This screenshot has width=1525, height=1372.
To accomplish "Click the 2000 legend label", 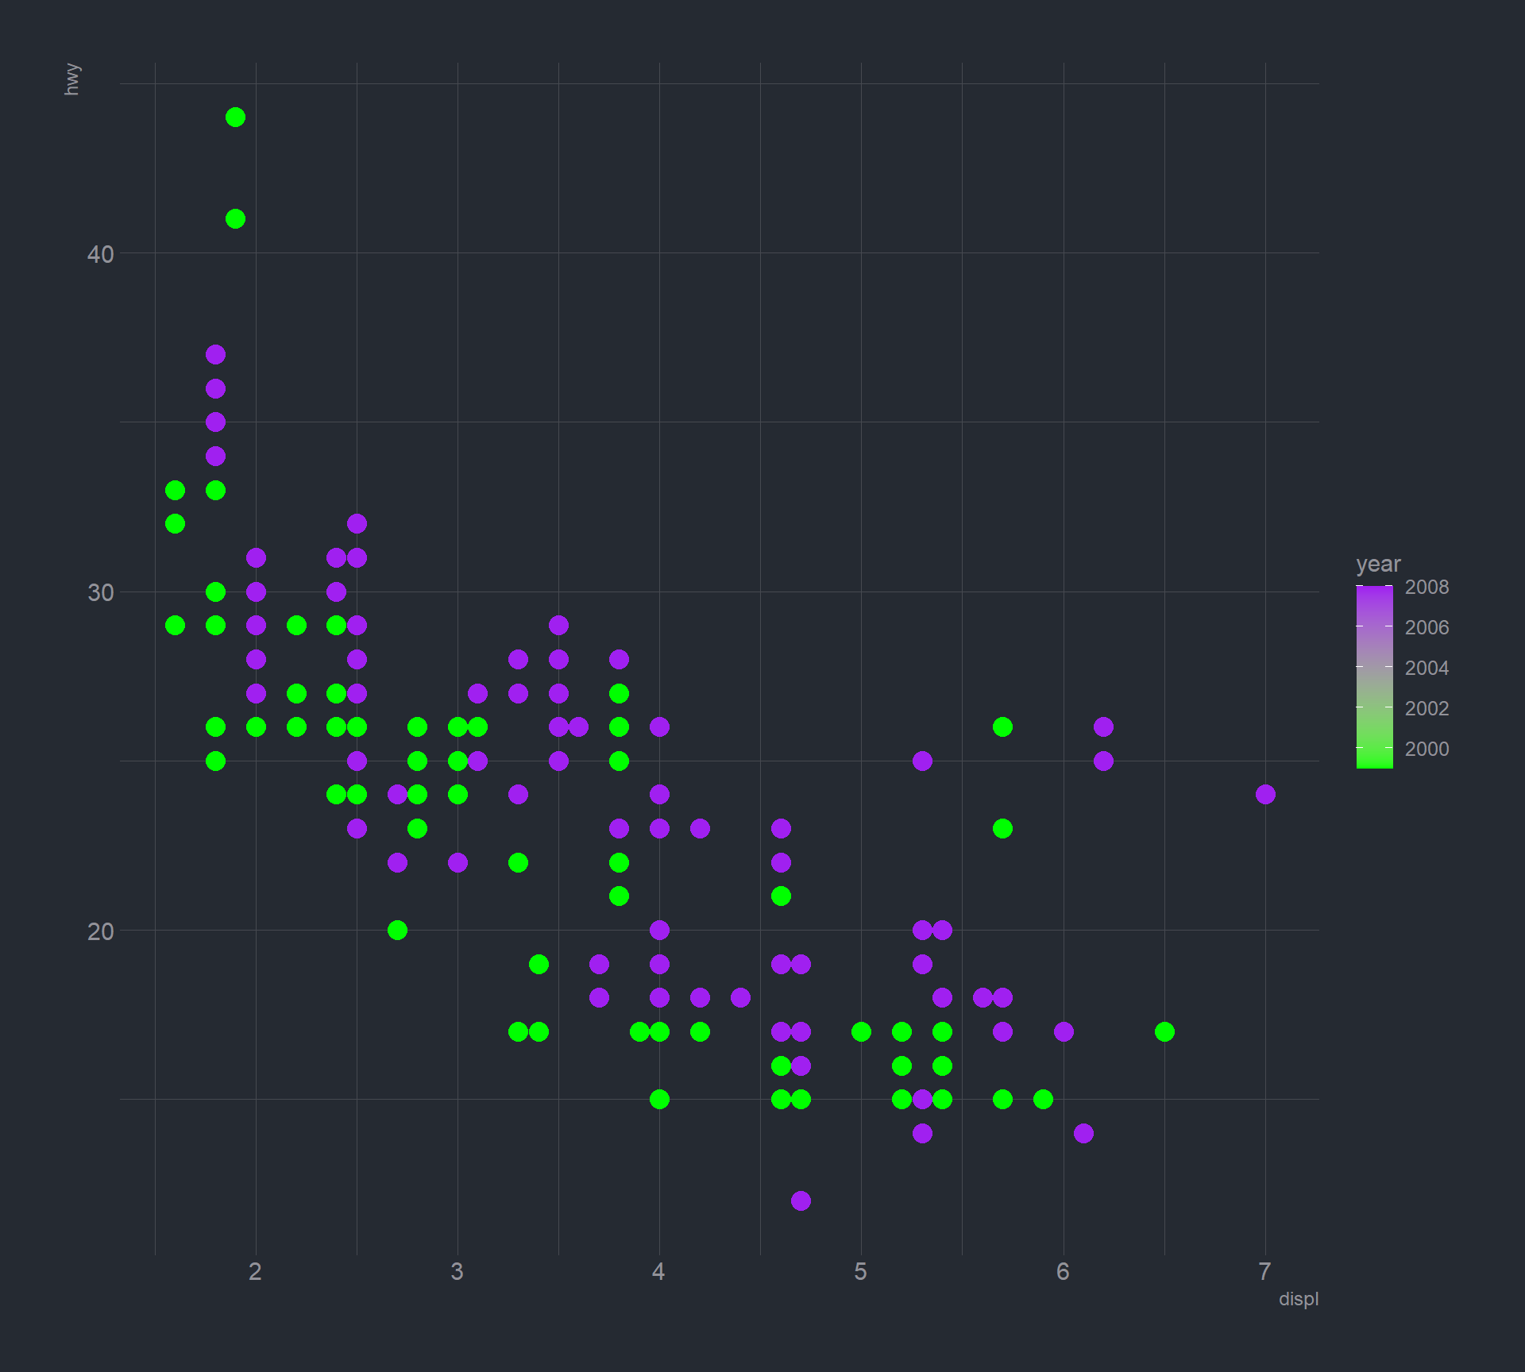I will 1427,749.
